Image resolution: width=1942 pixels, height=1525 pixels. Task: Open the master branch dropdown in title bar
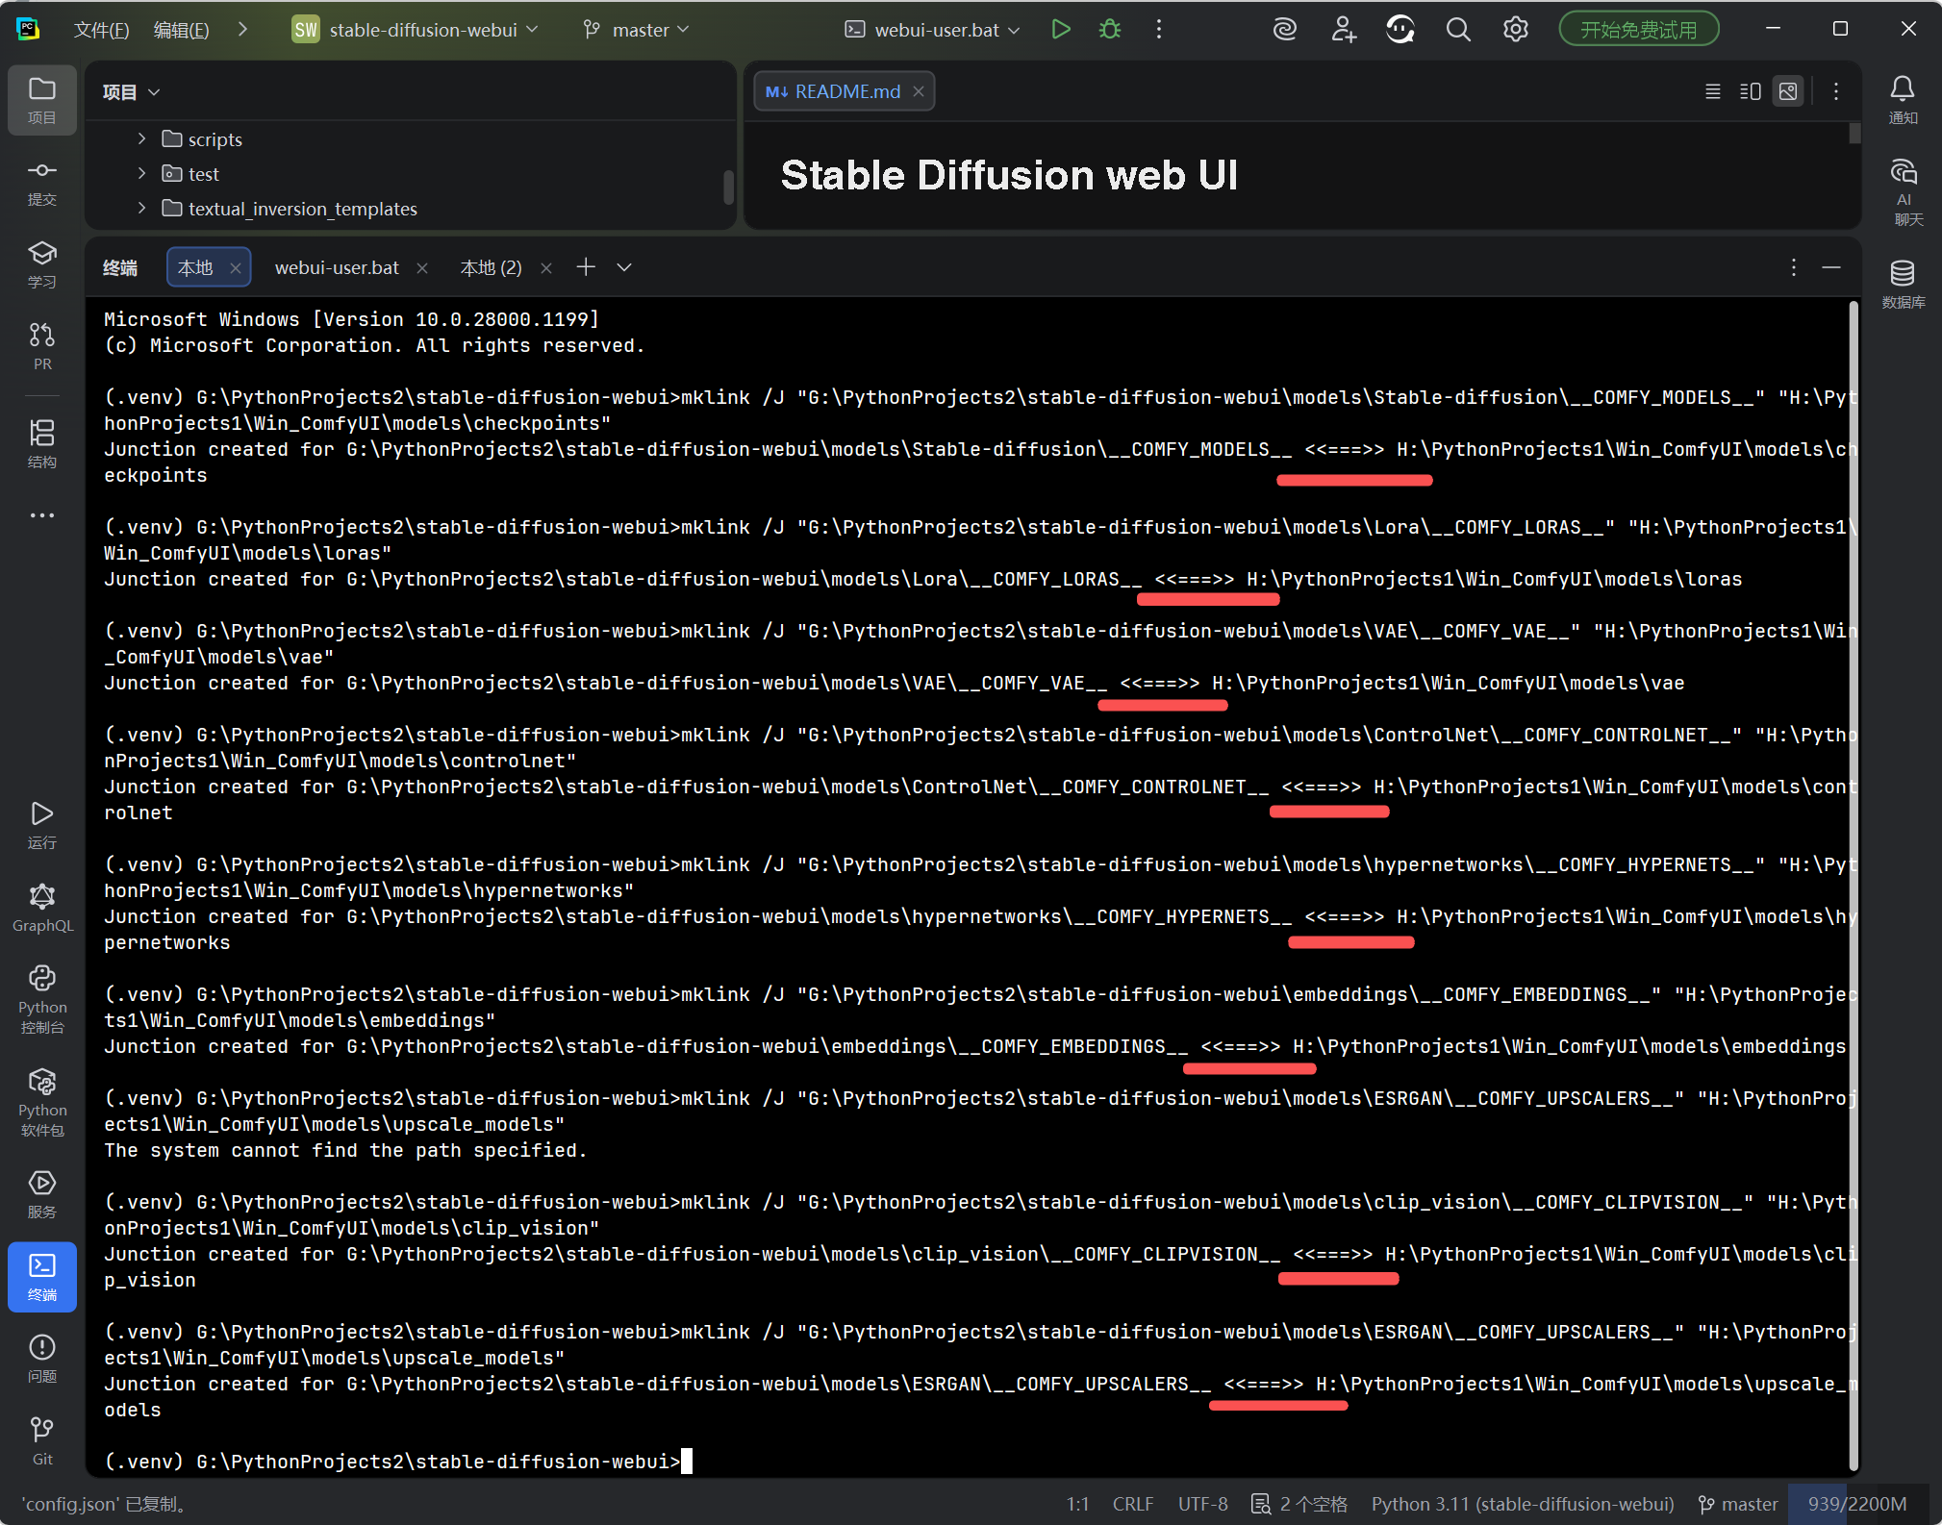tap(637, 30)
